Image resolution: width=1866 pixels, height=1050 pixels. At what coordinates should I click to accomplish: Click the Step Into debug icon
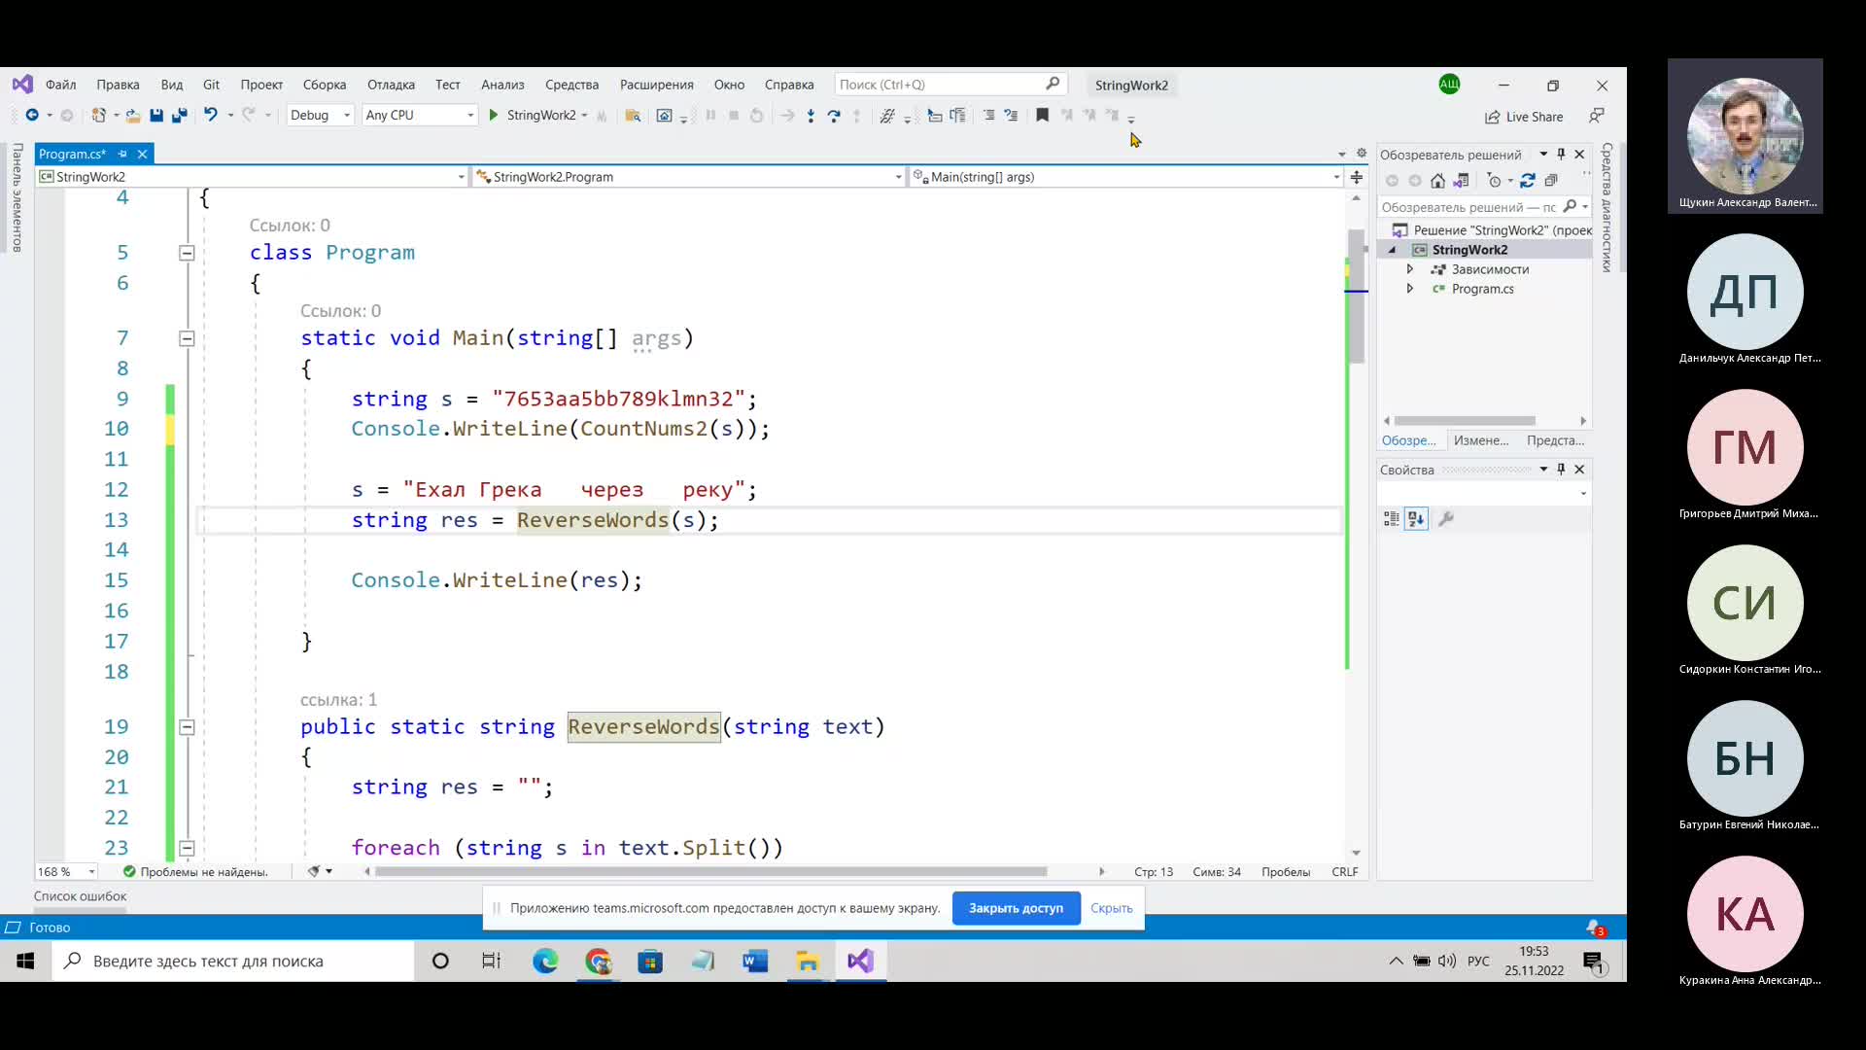coord(811,115)
